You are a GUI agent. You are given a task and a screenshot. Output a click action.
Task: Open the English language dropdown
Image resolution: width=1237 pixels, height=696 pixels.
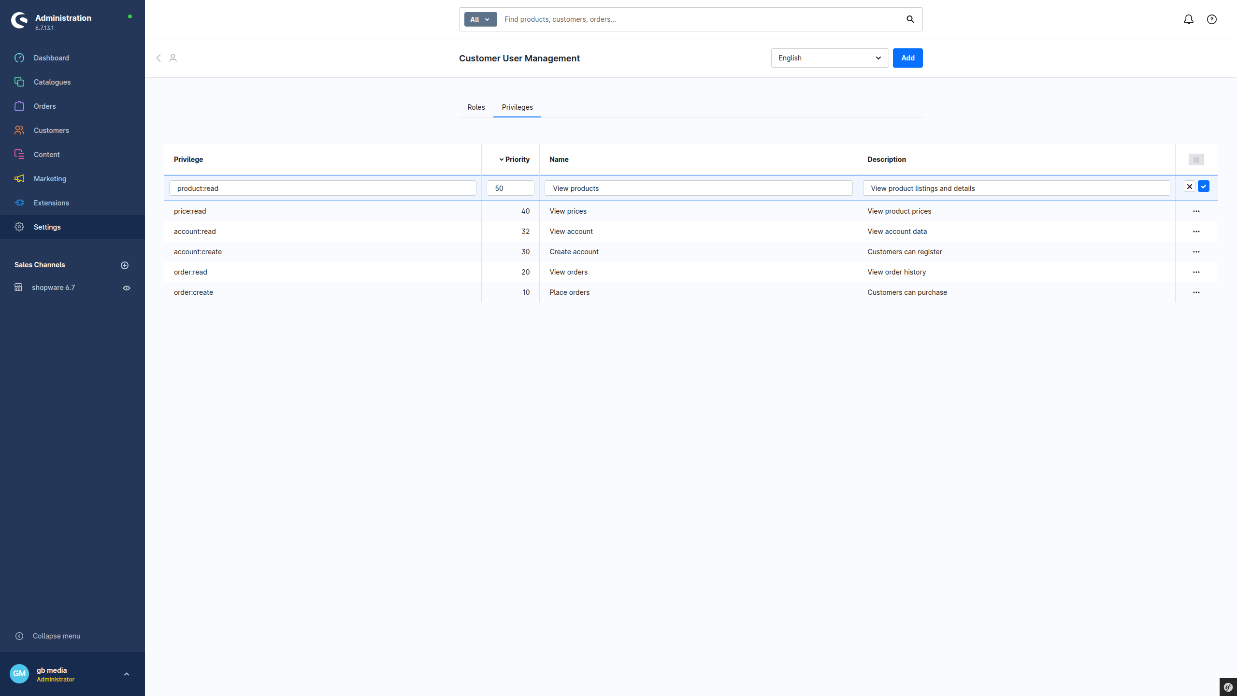tap(830, 58)
